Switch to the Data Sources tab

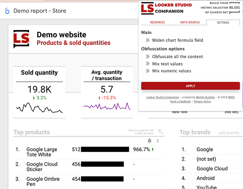pyautogui.click(x=190, y=22)
